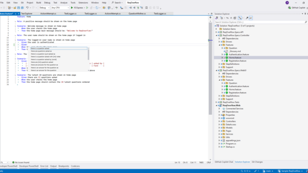Open the Build menu
The height and width of the screenshot is (173, 308).
point(38,2)
